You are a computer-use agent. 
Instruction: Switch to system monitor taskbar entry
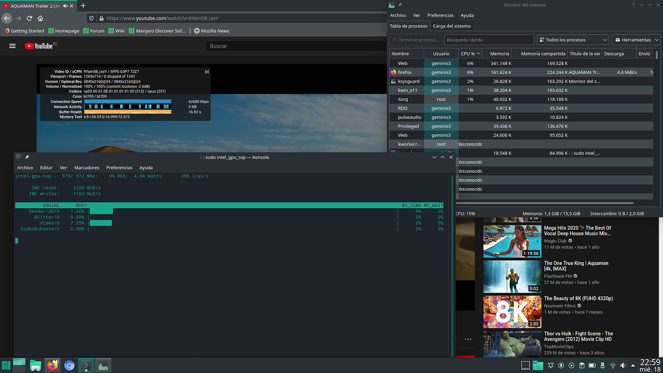pos(103,366)
